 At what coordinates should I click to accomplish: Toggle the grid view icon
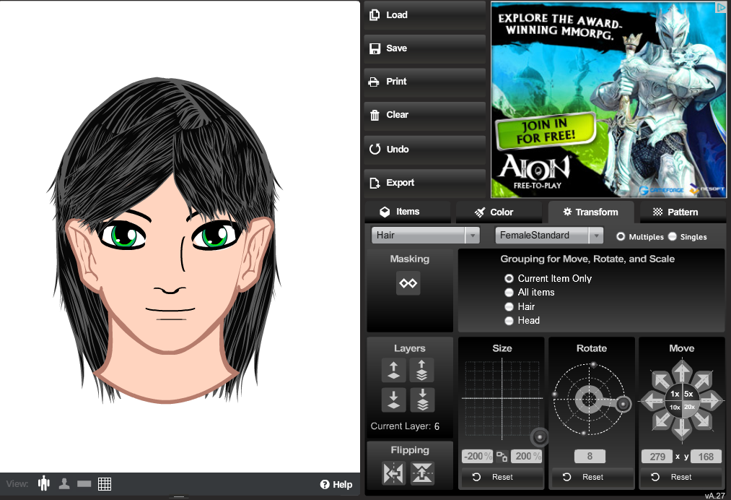tap(105, 483)
